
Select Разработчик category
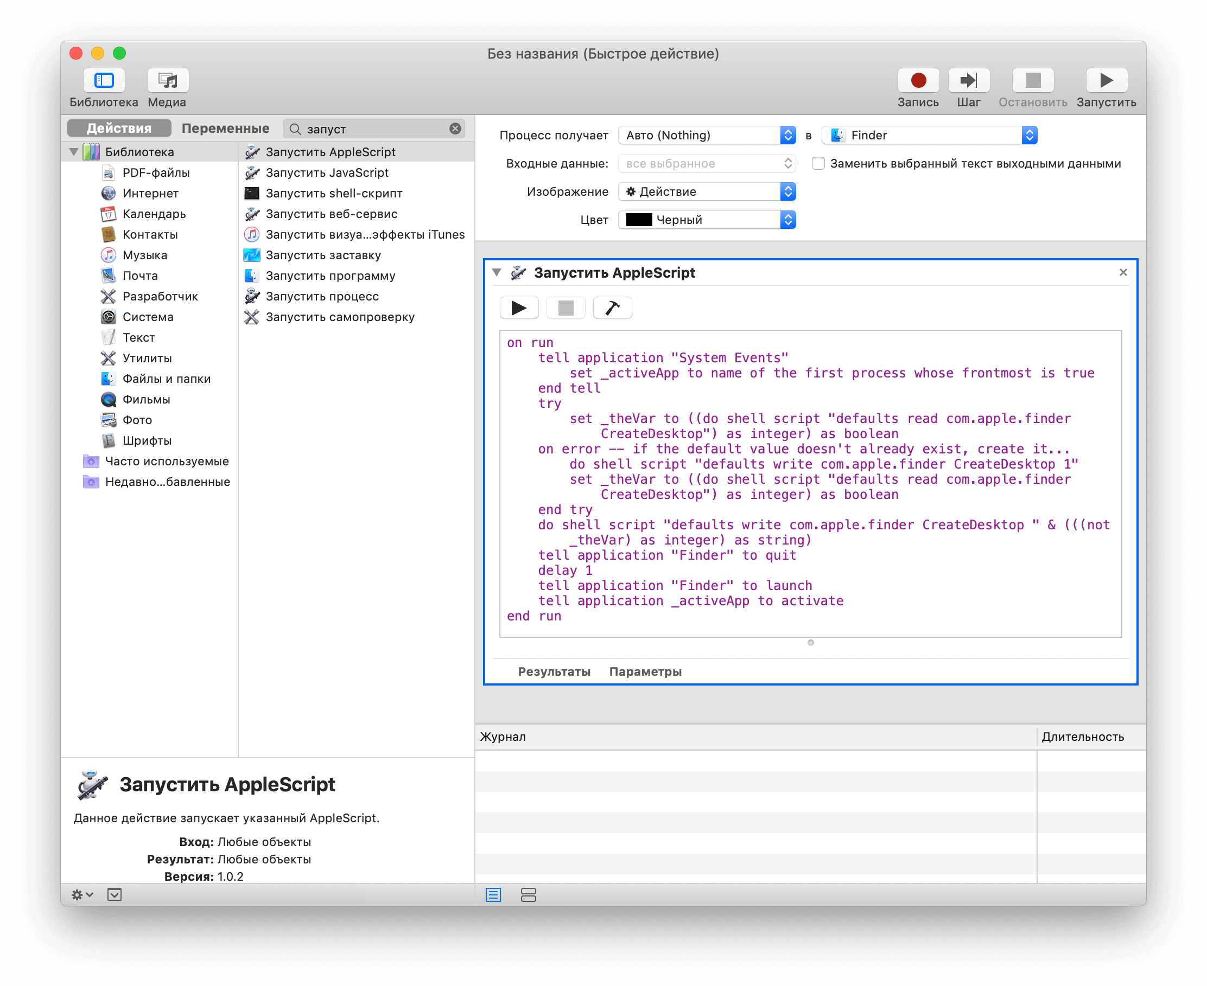tap(160, 297)
